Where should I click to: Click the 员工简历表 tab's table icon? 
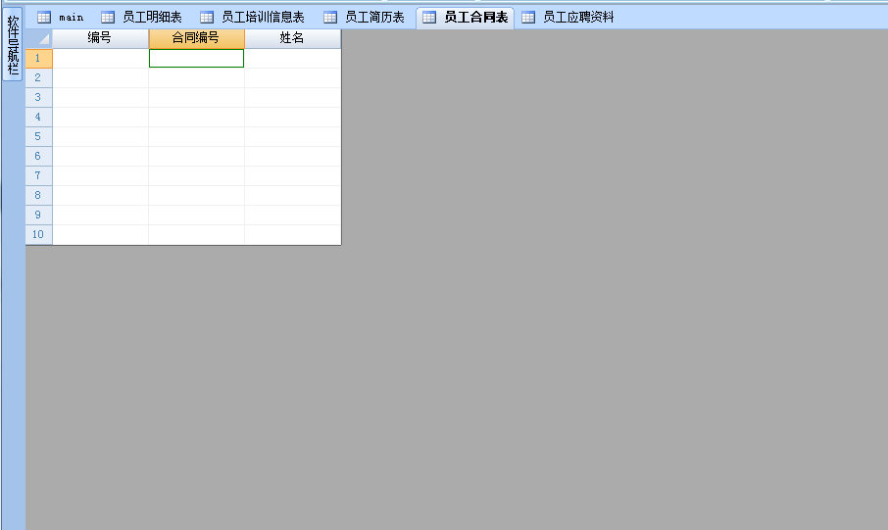pos(330,18)
